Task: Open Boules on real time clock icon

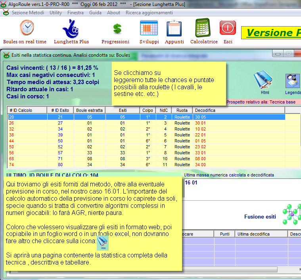Action: click(x=27, y=28)
